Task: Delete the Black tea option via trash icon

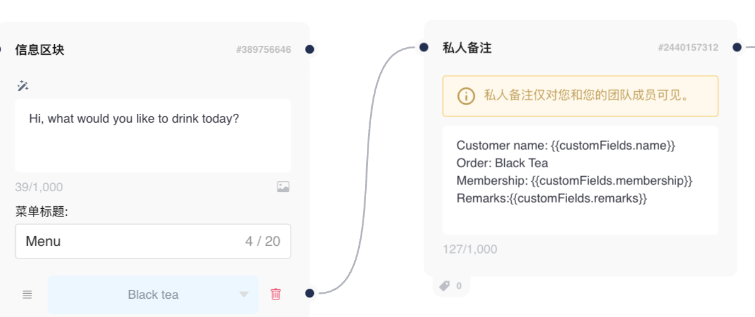Action: pyautogui.click(x=275, y=294)
